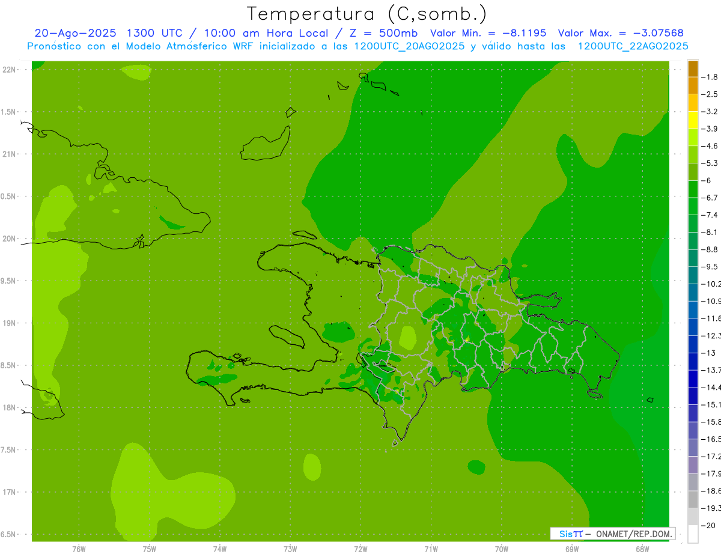Select the '73W' longitude label
721x557 pixels.
(x=290, y=549)
